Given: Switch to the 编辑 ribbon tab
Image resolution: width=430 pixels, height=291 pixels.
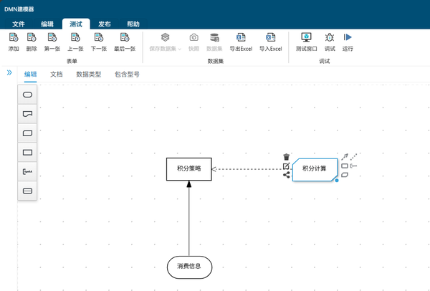Looking at the screenshot, I should (x=47, y=24).
